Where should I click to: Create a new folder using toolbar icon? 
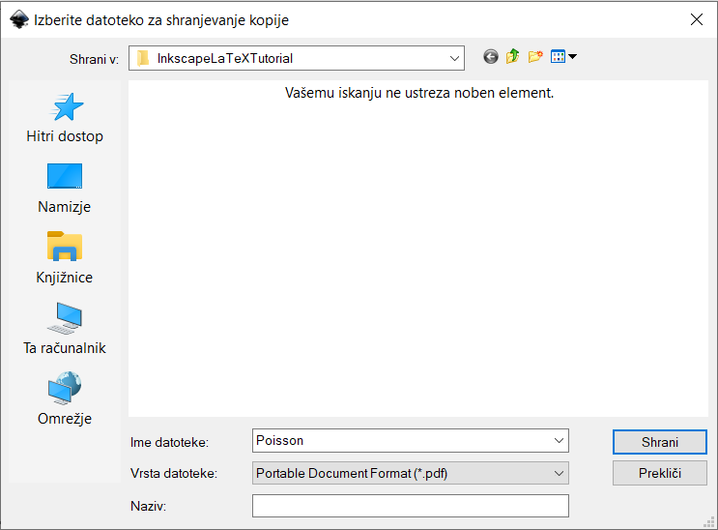click(535, 57)
